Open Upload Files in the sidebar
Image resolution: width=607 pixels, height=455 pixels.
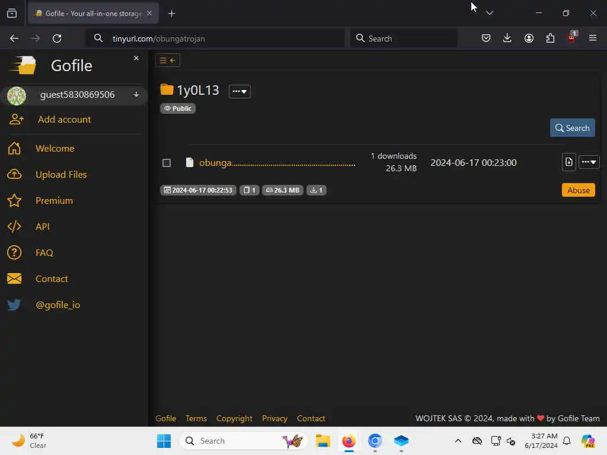point(61,175)
